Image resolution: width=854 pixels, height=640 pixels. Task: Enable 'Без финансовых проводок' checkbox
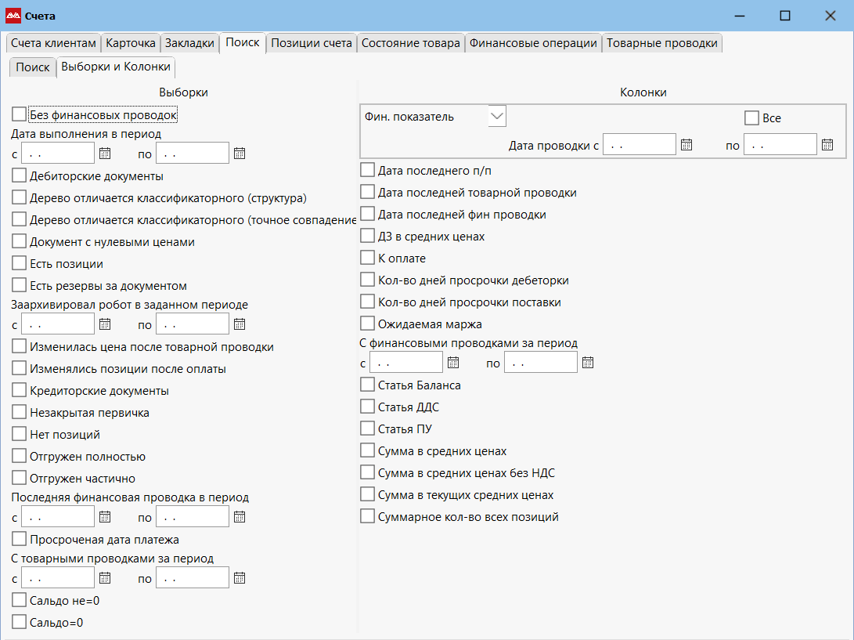[20, 115]
